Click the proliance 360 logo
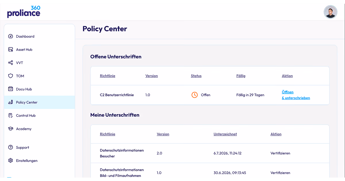 pyautogui.click(x=24, y=11)
